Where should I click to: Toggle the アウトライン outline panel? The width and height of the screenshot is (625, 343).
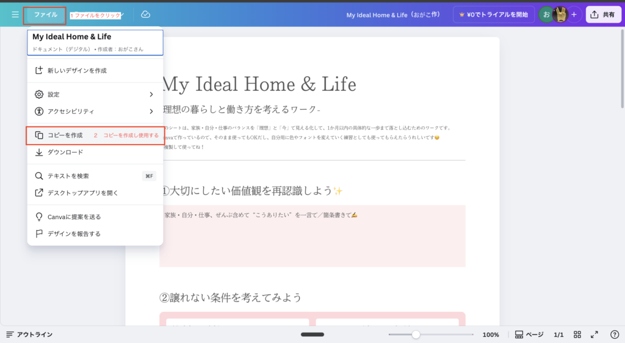29,334
